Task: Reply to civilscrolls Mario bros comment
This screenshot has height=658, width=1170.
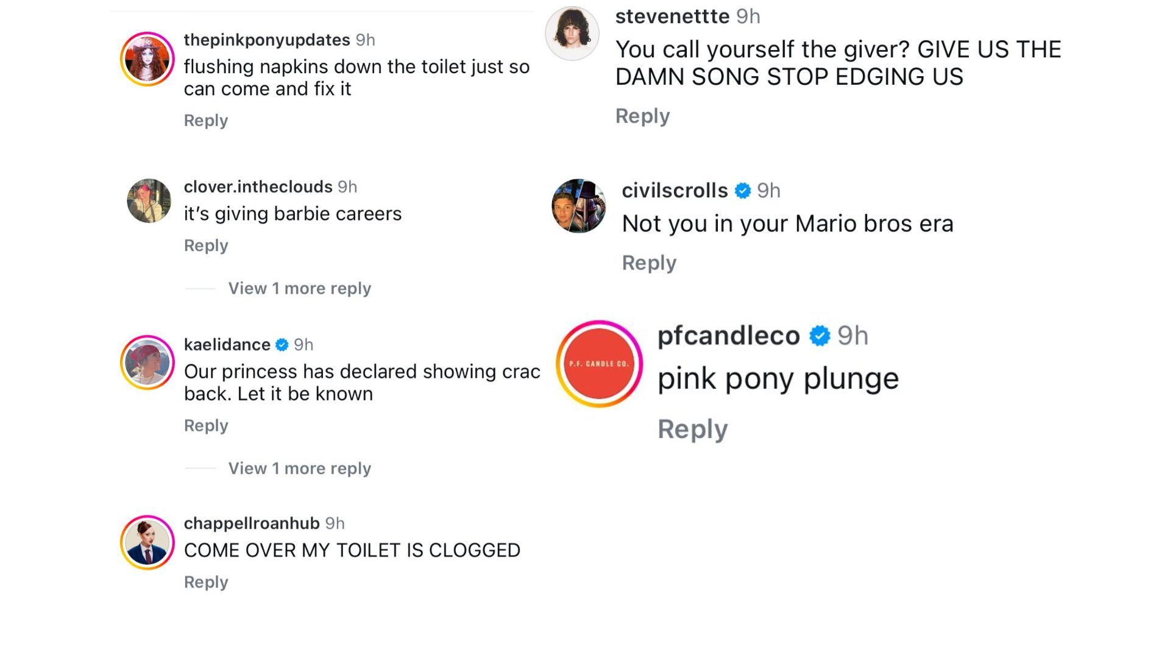Action: coord(649,263)
